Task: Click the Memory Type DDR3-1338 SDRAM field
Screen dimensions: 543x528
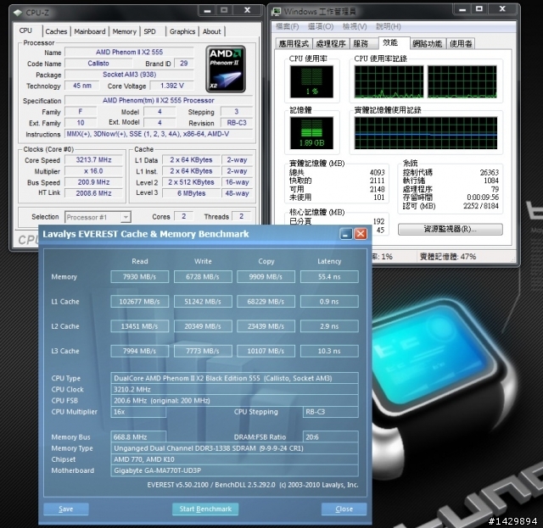Action: tap(234, 448)
